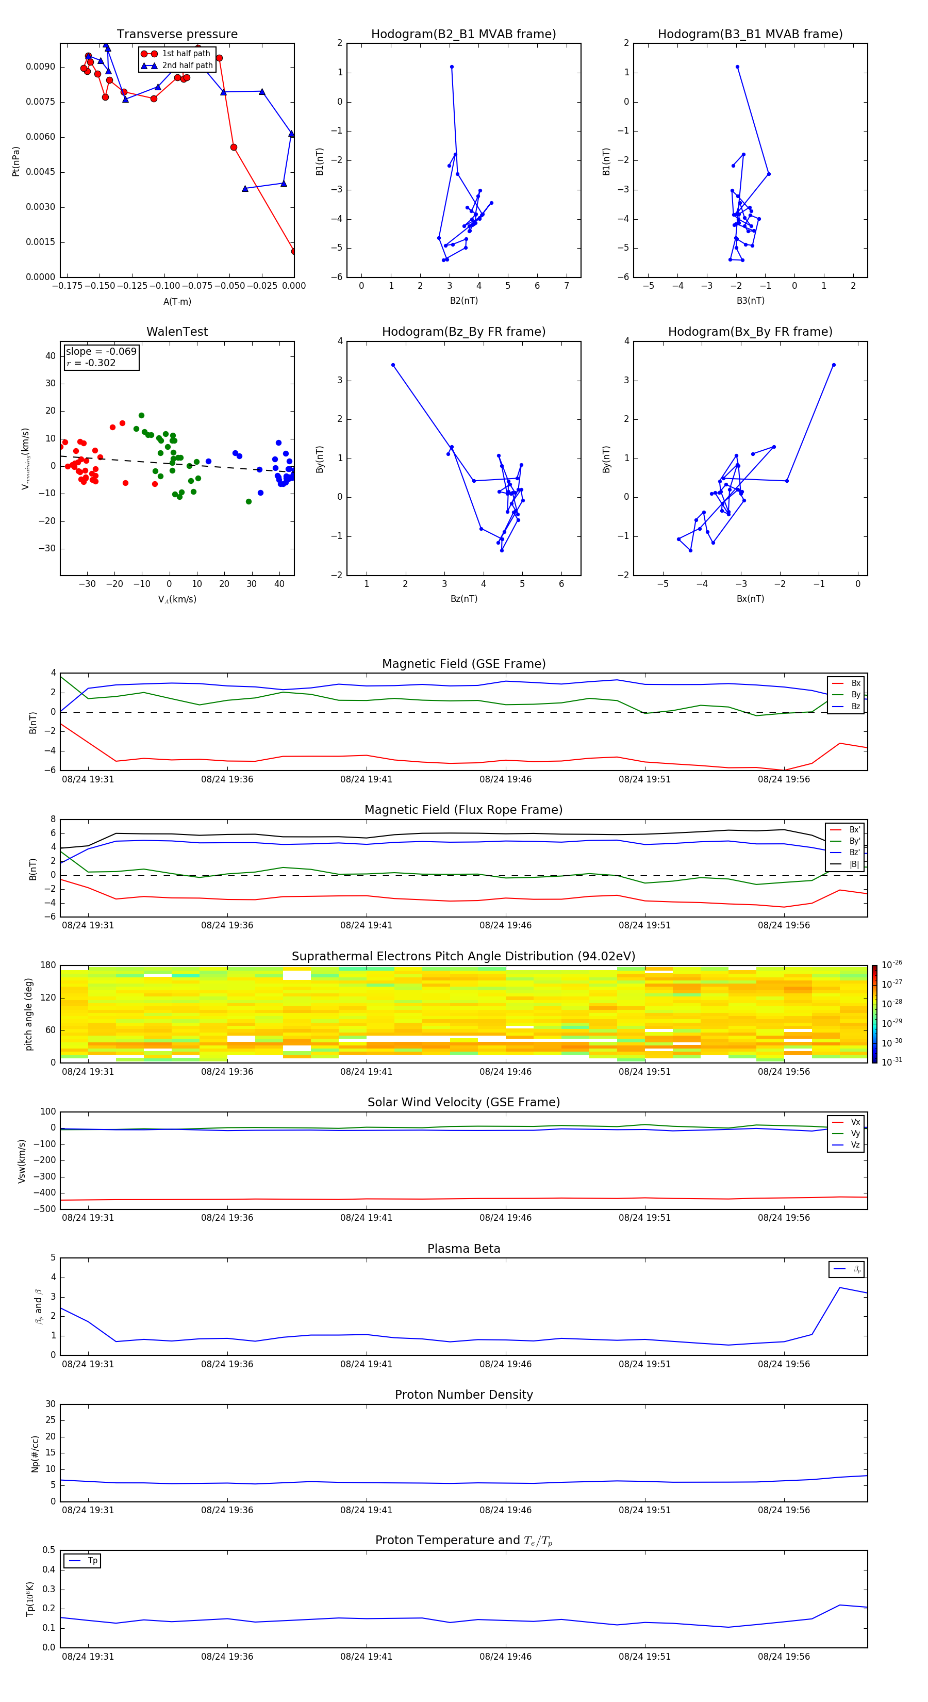
Task: Click the pitch angle distribution colorbar
Action: click(x=874, y=1014)
